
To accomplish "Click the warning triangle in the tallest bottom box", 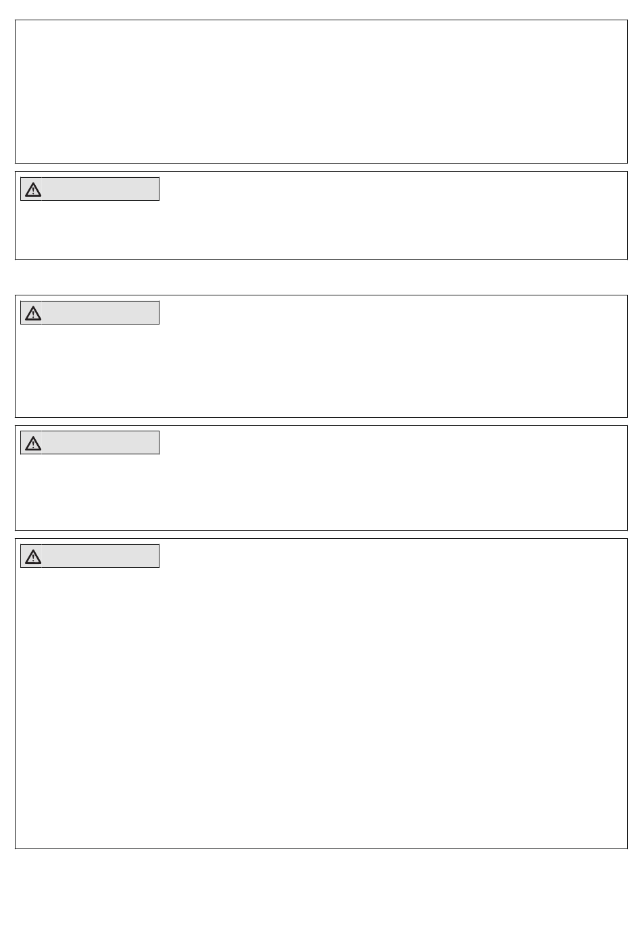I will (33, 557).
